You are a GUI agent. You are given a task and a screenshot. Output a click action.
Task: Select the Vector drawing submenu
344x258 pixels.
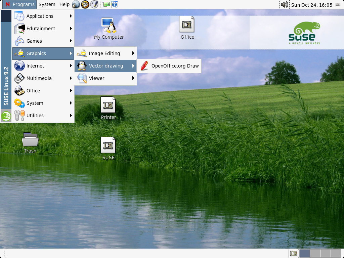click(105, 66)
